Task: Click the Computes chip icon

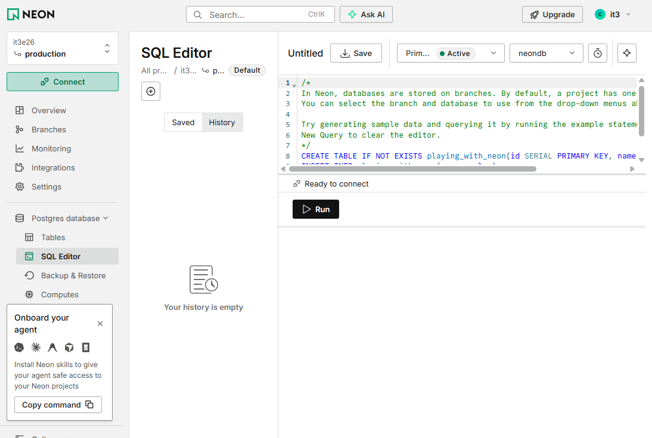Action: click(x=29, y=294)
